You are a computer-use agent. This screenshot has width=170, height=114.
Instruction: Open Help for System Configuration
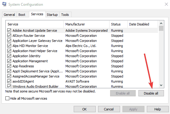tap(158, 109)
